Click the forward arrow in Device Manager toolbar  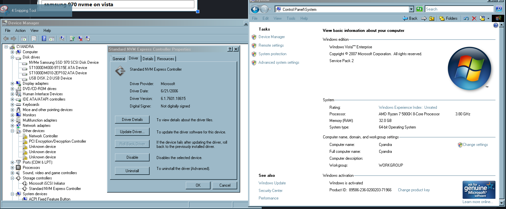coord(14,38)
